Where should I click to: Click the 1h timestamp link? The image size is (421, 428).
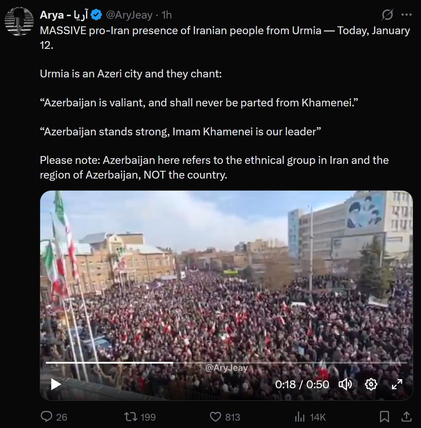point(166,15)
